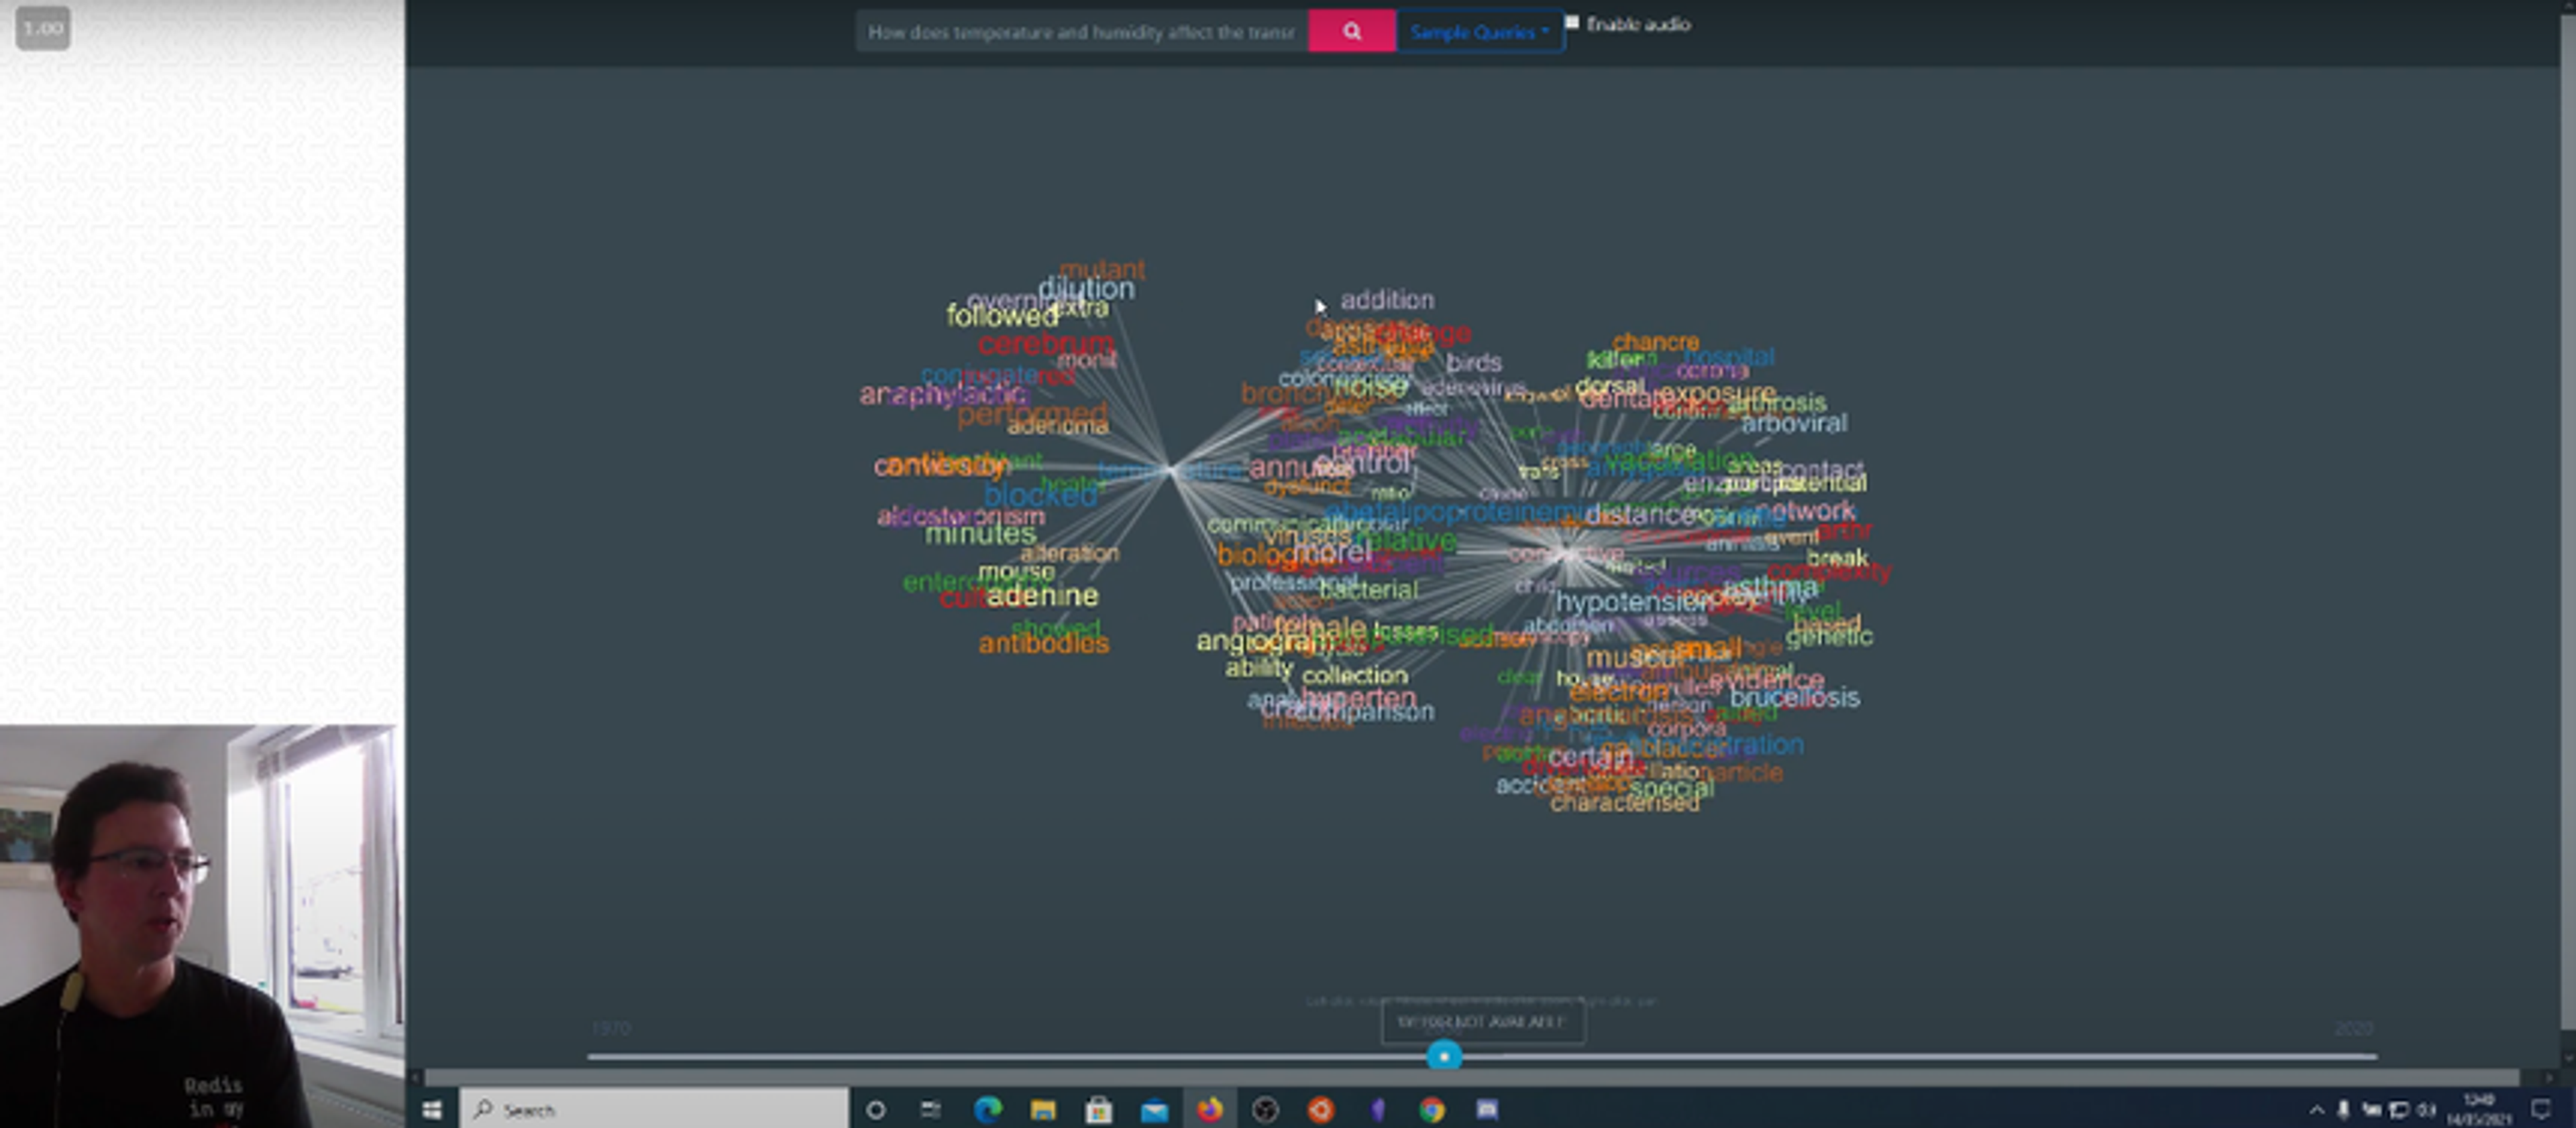The width and height of the screenshot is (2576, 1128).
Task: Move the year timeline slider handle
Action: (x=1443, y=1055)
